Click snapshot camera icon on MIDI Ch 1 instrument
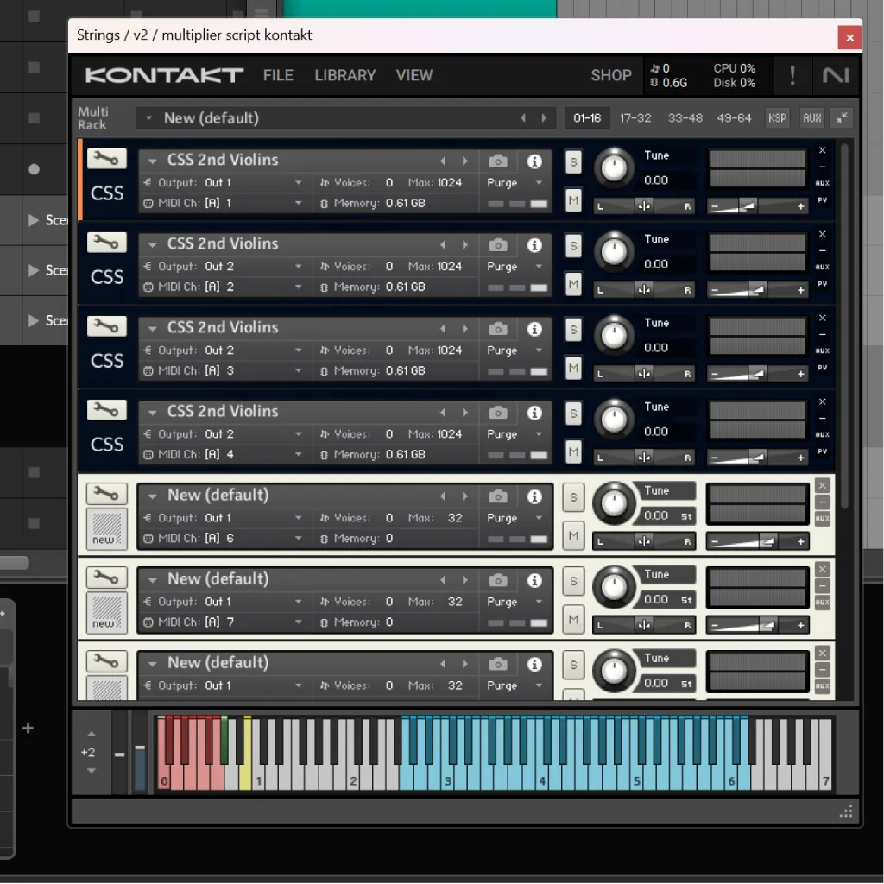This screenshot has width=884, height=884. 498,161
